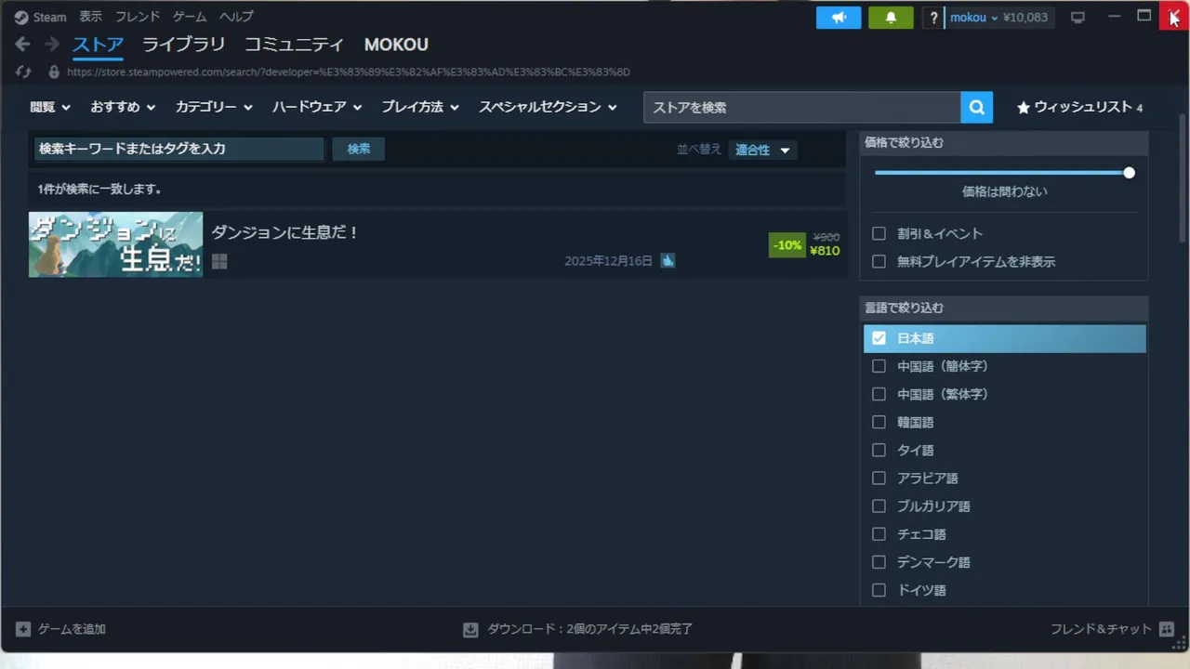This screenshot has height=669, width=1190.
Task: Check the 韓国語 language filter
Action: pos(879,422)
